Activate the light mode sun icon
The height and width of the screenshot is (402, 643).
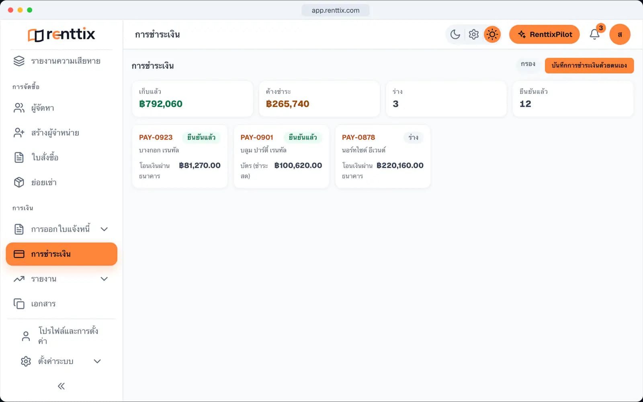coord(492,35)
